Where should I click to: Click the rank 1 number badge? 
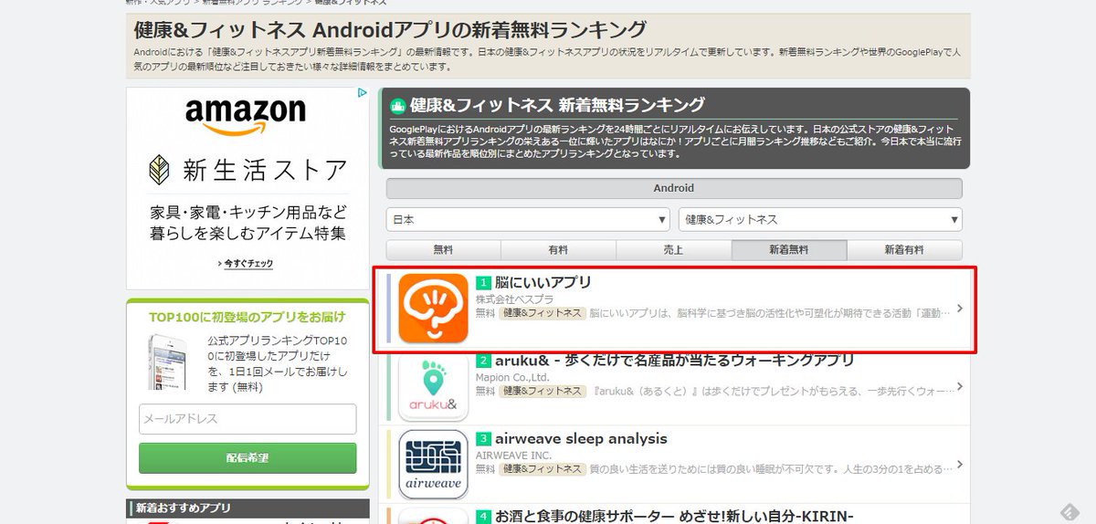coord(483,283)
